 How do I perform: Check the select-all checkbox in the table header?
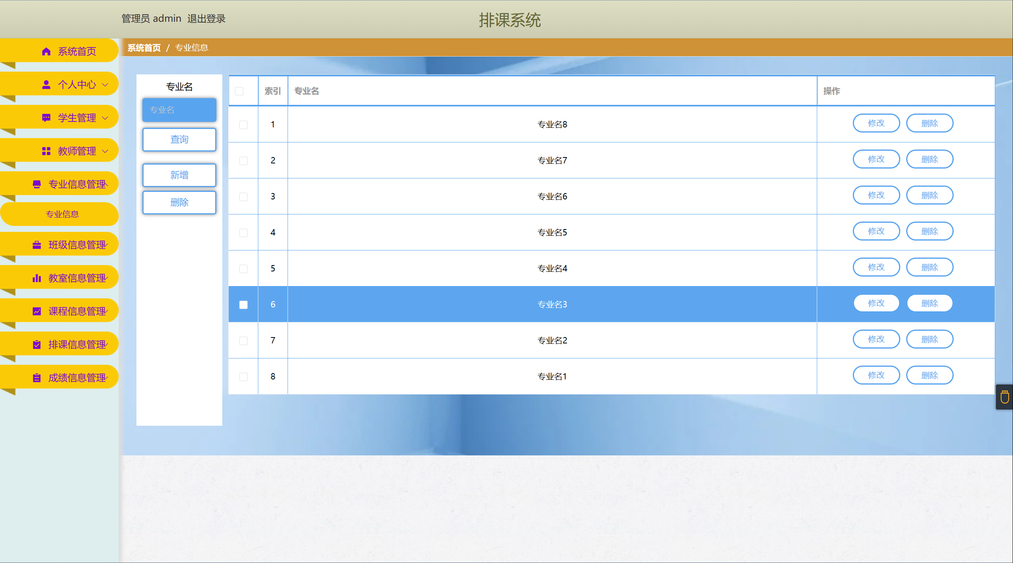tap(239, 91)
